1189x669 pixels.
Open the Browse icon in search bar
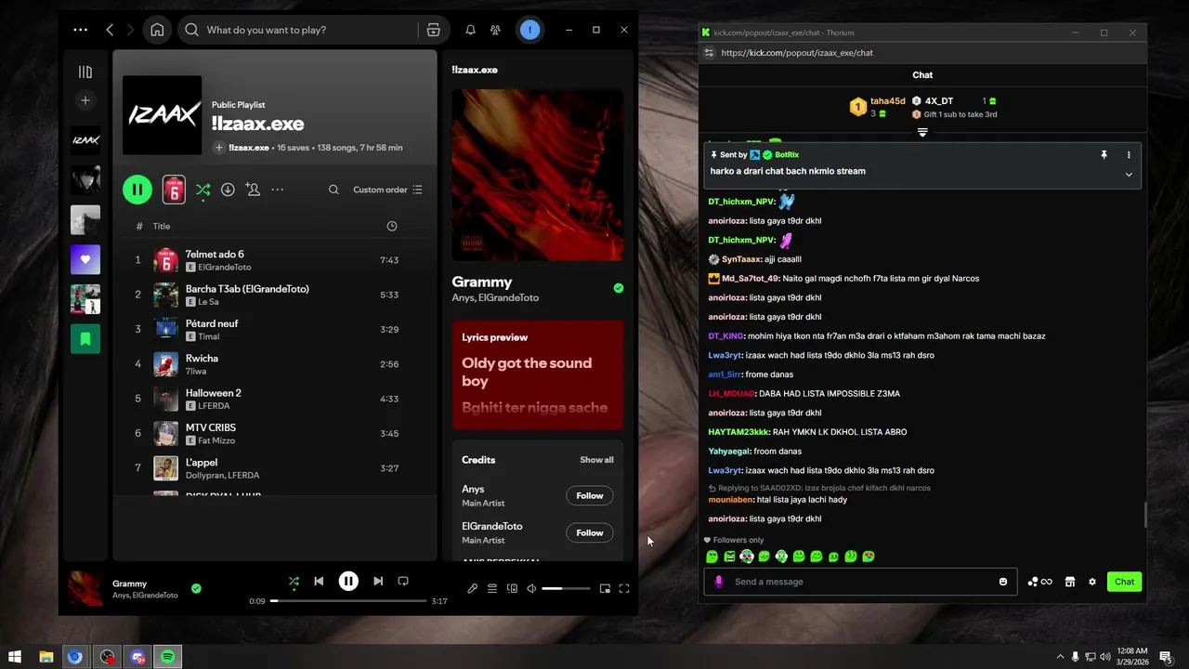pyautogui.click(x=433, y=30)
